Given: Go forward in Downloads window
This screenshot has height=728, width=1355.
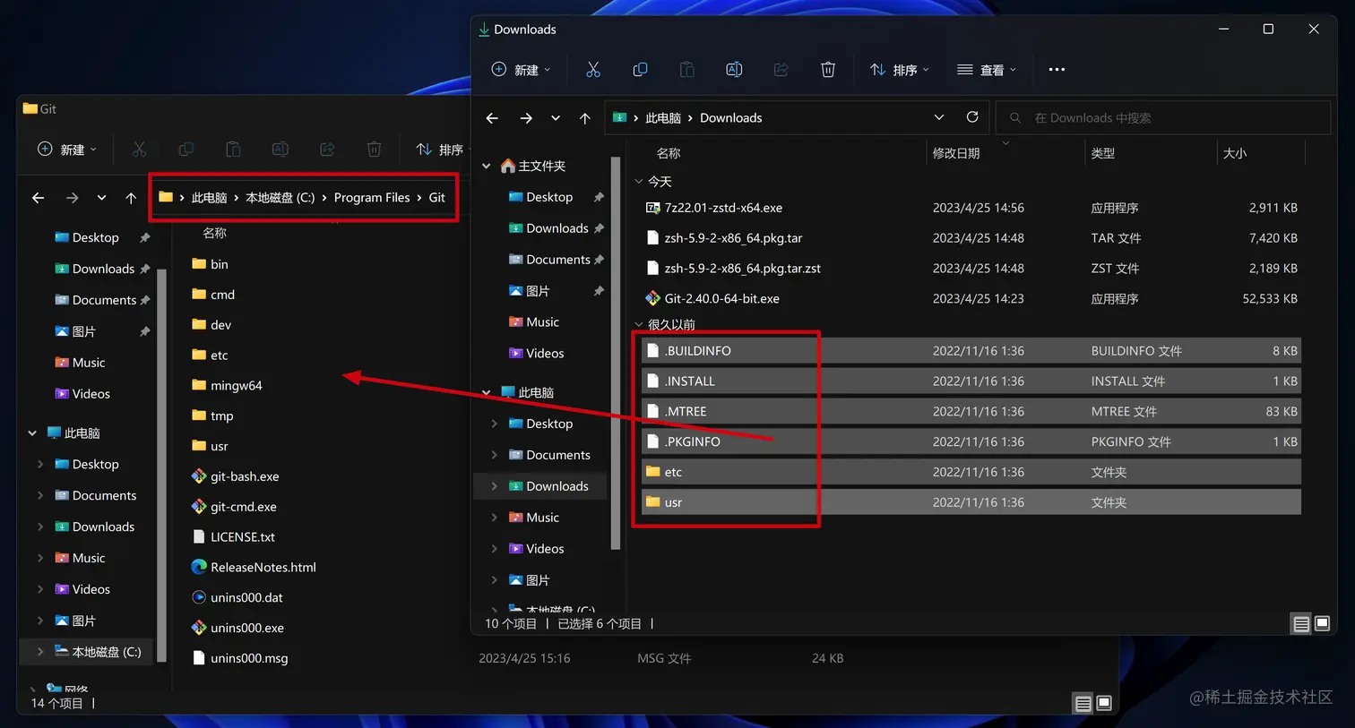Looking at the screenshot, I should pos(526,118).
